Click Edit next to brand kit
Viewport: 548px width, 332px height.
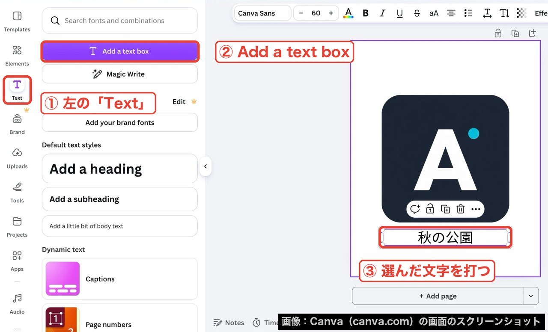179,101
